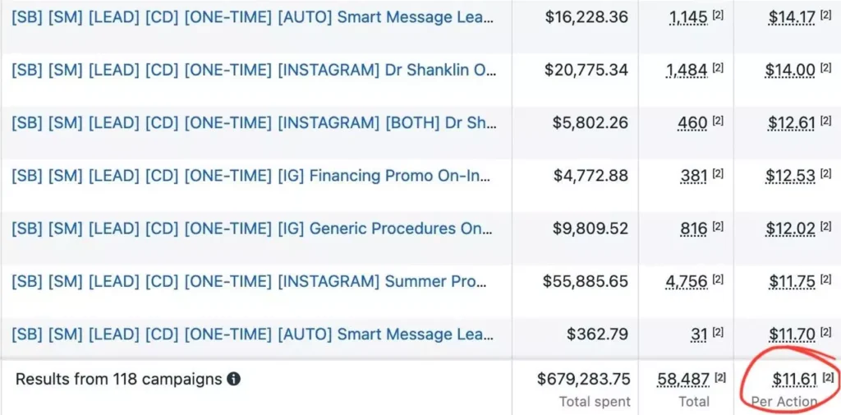Click info icon beside Results from 118 campaigns
The width and height of the screenshot is (841, 415).
tap(234, 380)
